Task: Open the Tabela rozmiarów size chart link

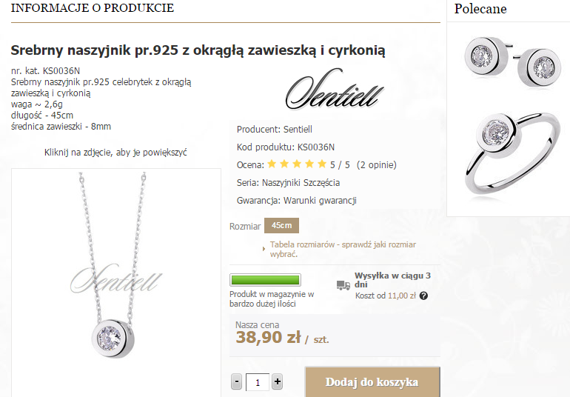Action: [343, 250]
